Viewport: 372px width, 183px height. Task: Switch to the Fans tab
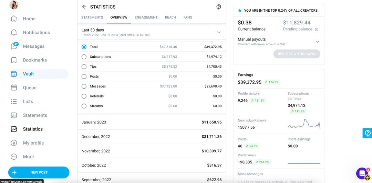188,17
